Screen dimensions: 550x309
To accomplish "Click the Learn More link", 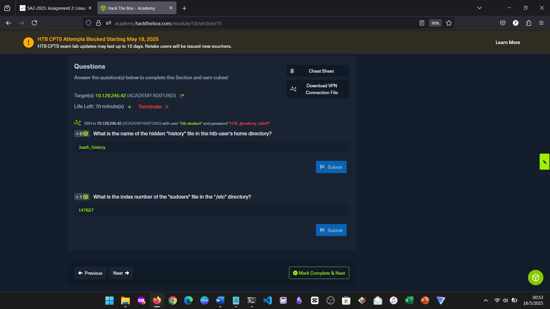I will click(508, 42).
